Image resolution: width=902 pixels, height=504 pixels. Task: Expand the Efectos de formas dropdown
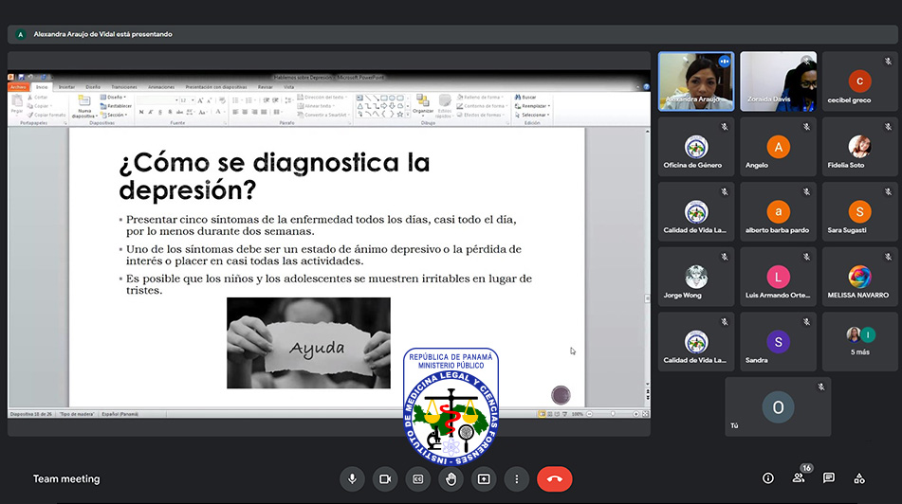tap(482, 115)
